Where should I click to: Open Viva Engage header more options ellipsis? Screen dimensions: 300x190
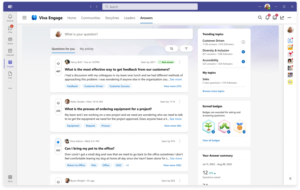click(x=289, y=18)
